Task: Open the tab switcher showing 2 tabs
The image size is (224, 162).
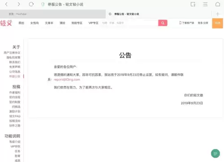Action: pos(193,4)
